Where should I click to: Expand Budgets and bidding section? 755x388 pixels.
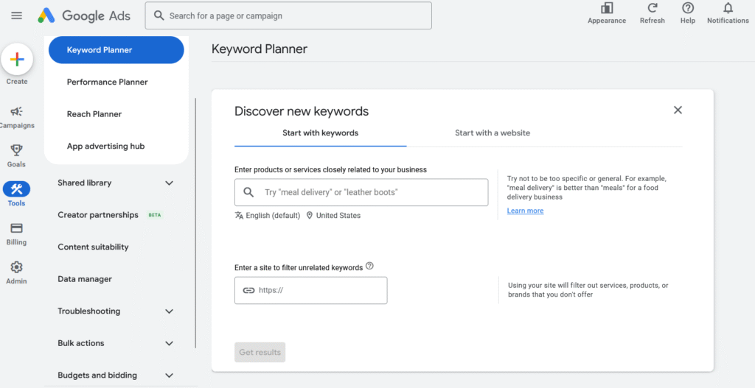click(x=169, y=375)
